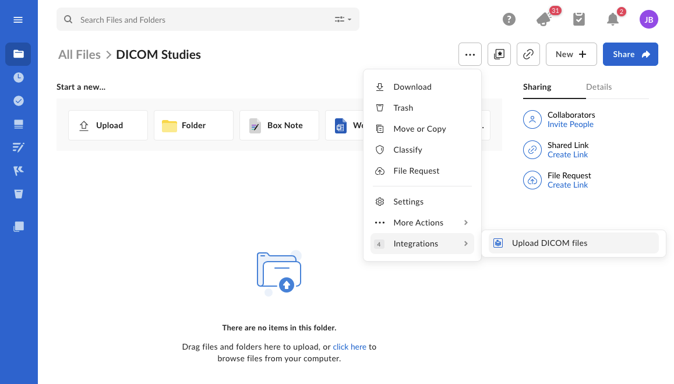The width and height of the screenshot is (674, 384).
Task: Switch to the Details tab
Action: tap(599, 87)
